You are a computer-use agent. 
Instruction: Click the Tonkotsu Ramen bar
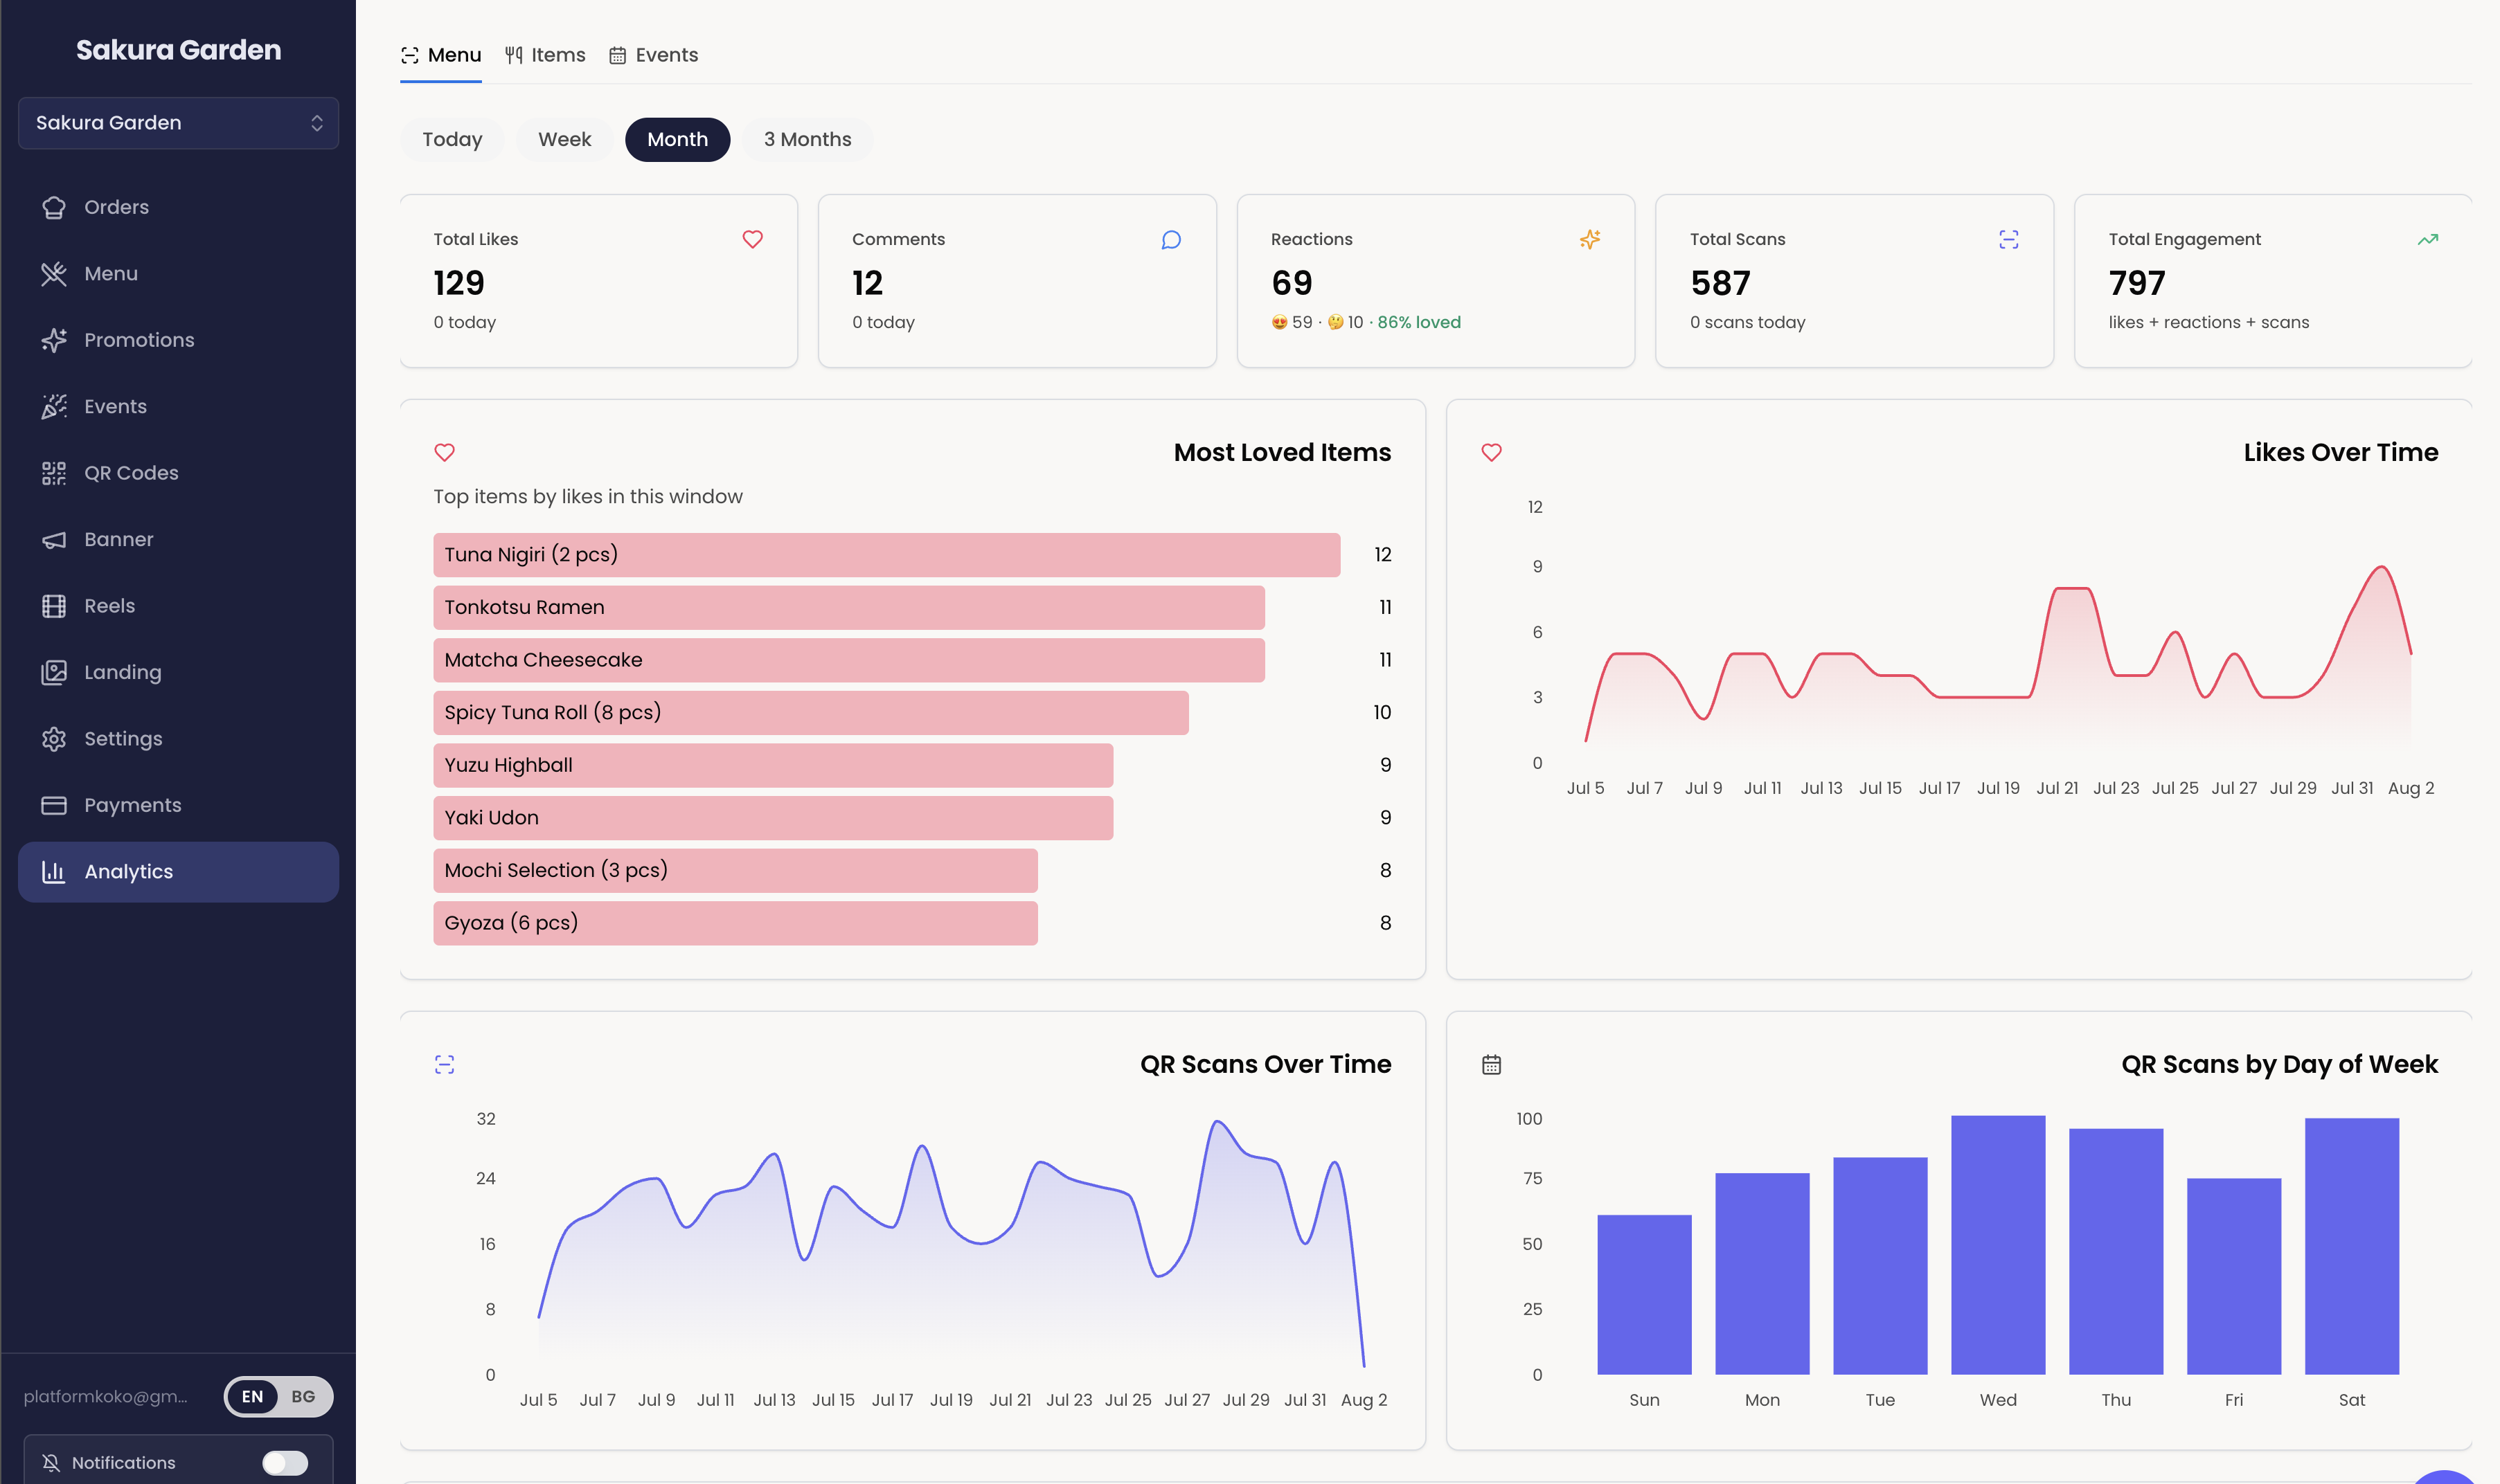pyautogui.click(x=848, y=608)
